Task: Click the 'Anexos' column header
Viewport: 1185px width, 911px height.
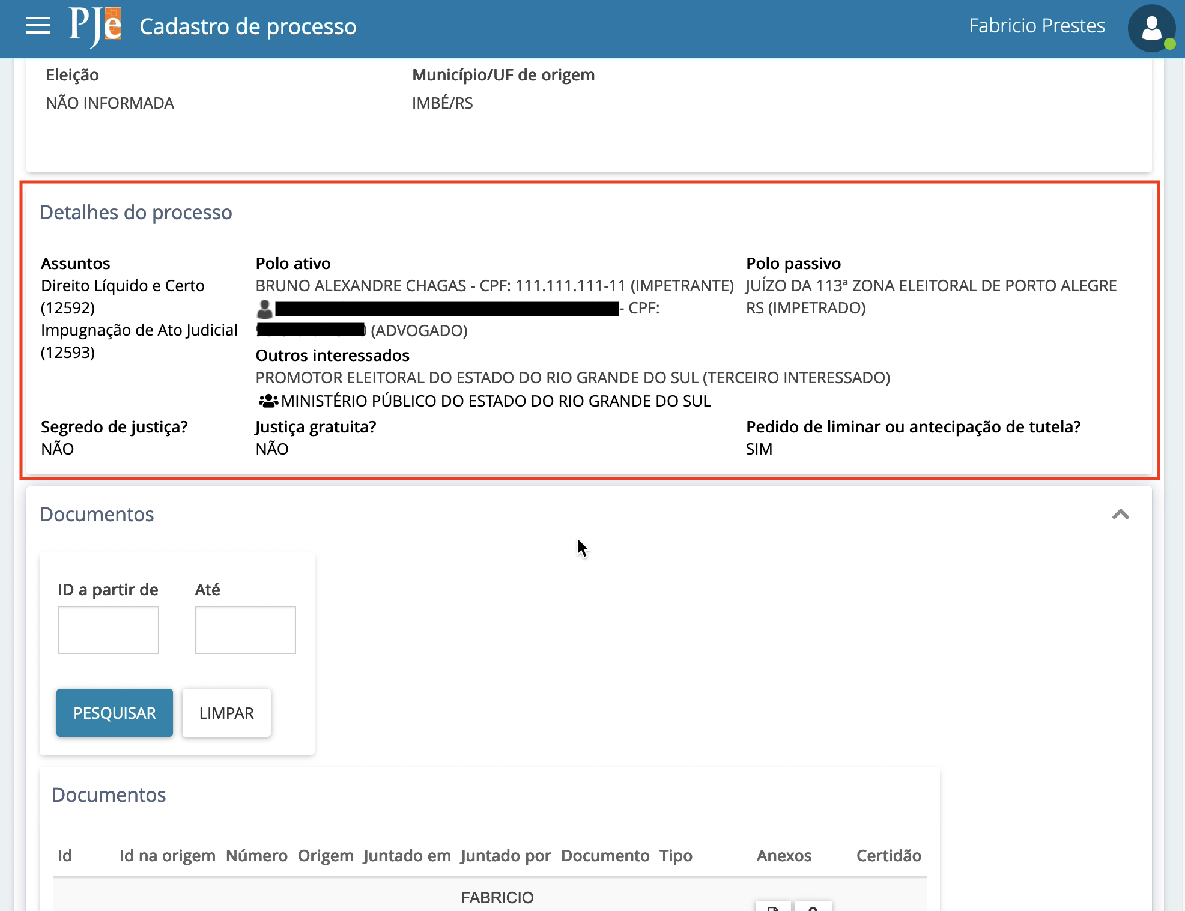Action: click(784, 855)
